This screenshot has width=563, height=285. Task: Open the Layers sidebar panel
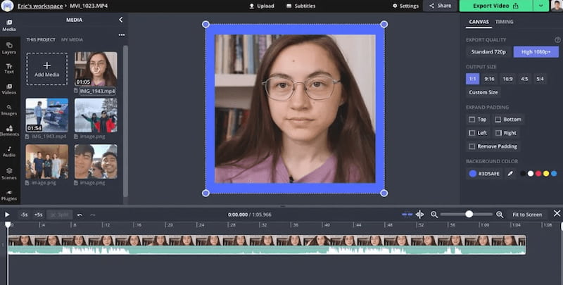[x=9, y=48]
